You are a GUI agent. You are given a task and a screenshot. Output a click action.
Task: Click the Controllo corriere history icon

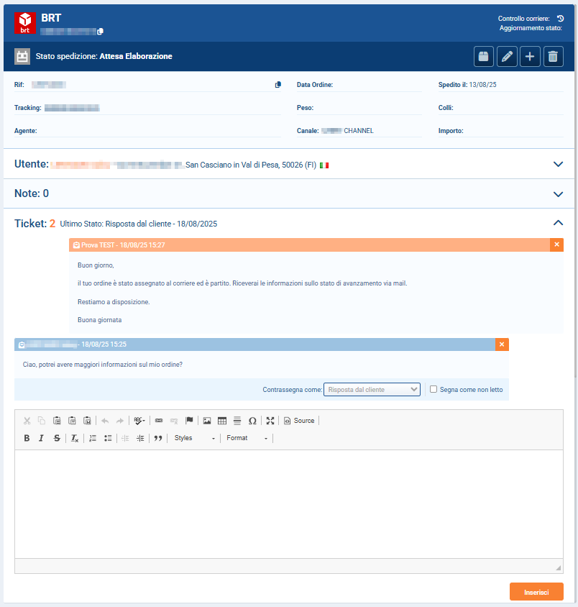pos(560,18)
